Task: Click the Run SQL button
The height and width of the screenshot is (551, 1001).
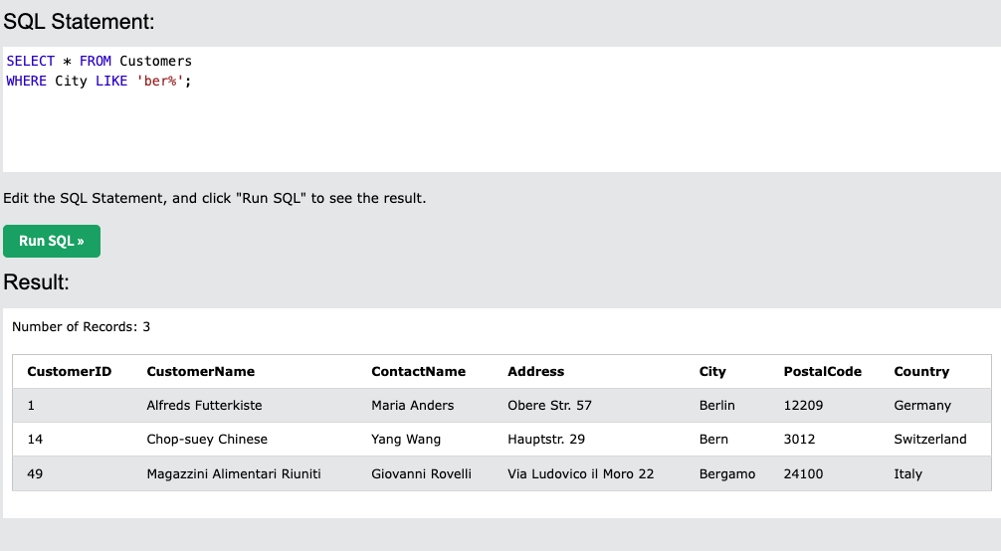Action: 52,242
